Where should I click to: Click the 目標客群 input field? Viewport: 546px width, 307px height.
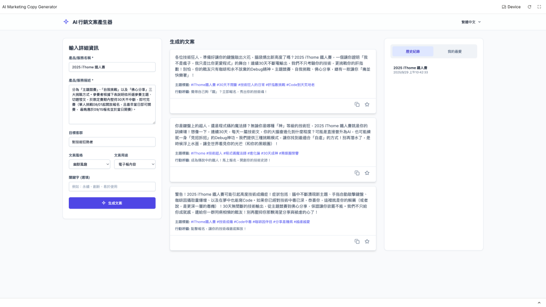point(112,142)
